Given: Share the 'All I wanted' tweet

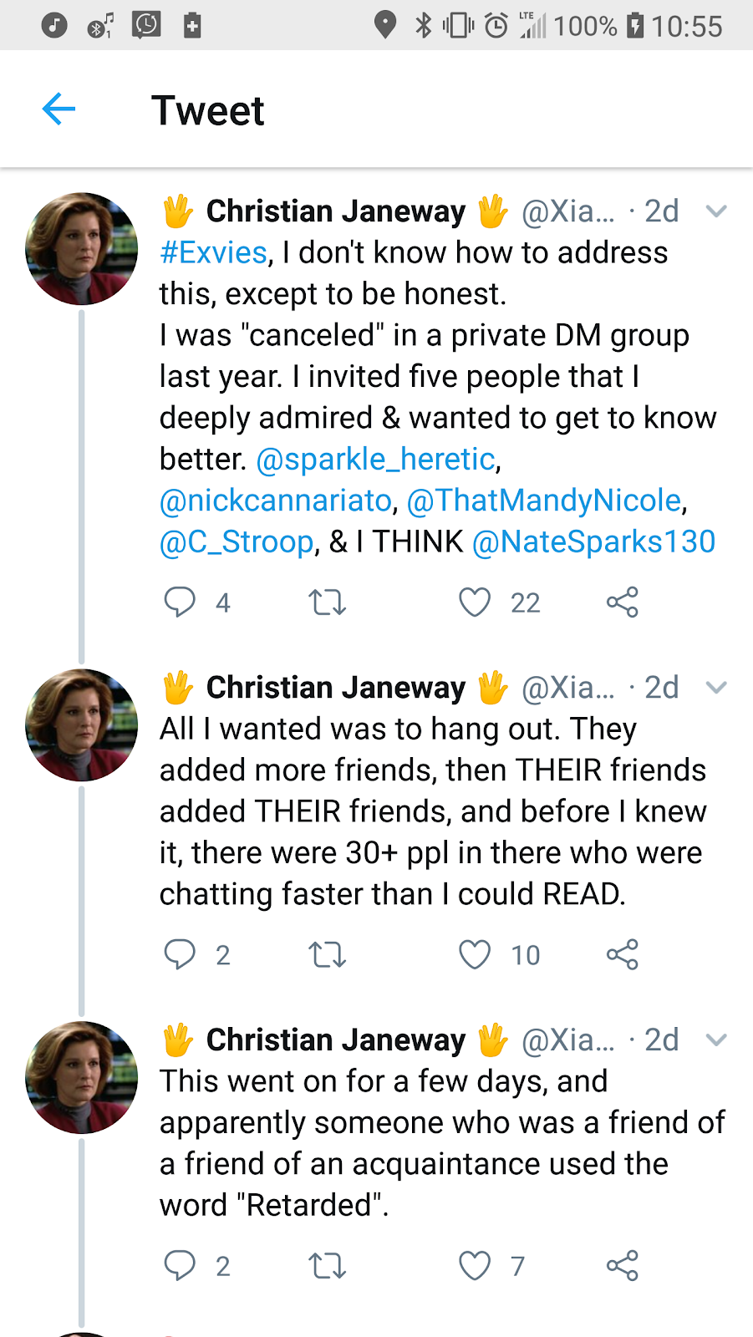Looking at the screenshot, I should (x=622, y=954).
